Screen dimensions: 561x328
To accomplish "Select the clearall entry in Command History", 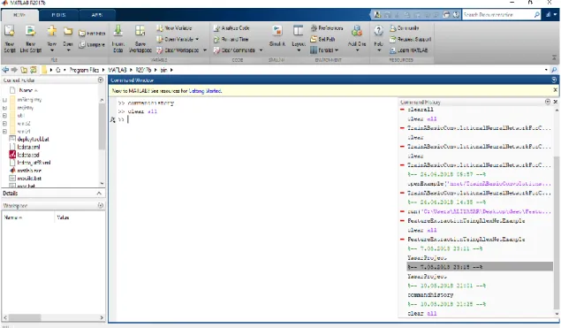I will tap(420, 110).
